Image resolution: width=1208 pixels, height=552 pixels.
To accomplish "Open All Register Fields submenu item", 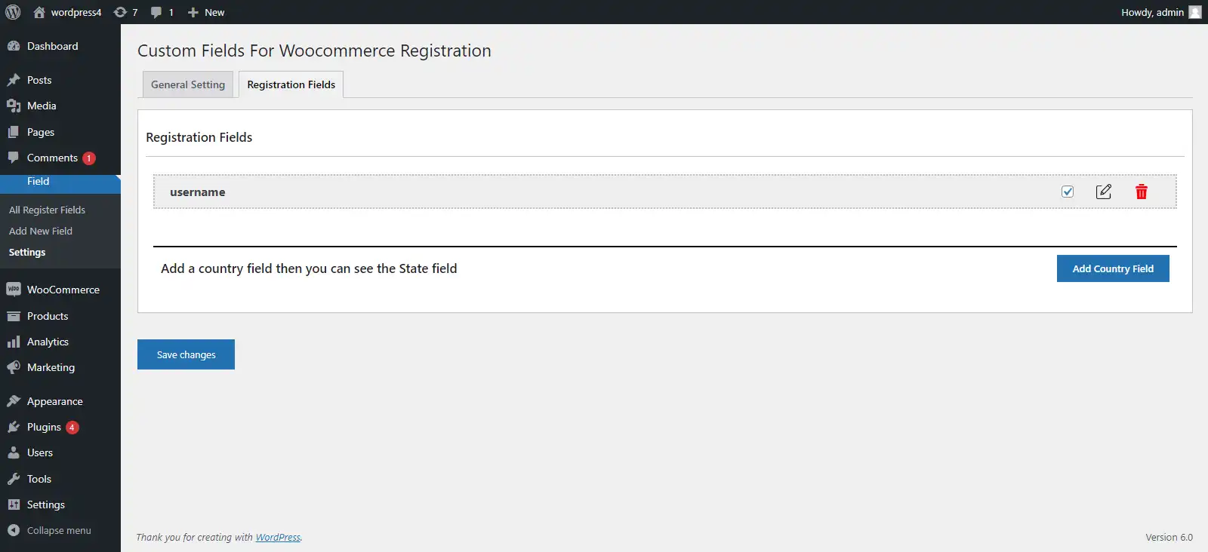I will pos(47,210).
